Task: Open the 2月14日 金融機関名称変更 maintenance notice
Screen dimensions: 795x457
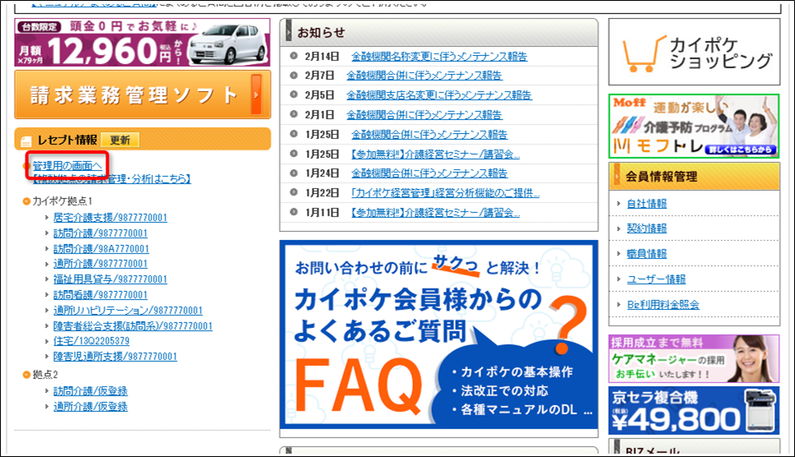Action: click(439, 56)
